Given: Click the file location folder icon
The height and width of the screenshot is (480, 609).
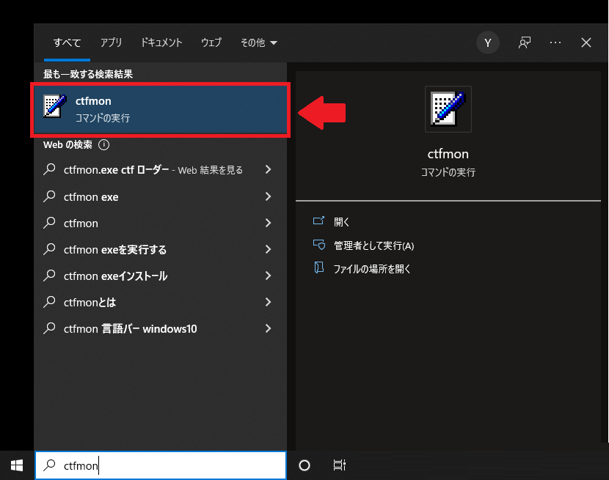Looking at the screenshot, I should tap(319, 267).
